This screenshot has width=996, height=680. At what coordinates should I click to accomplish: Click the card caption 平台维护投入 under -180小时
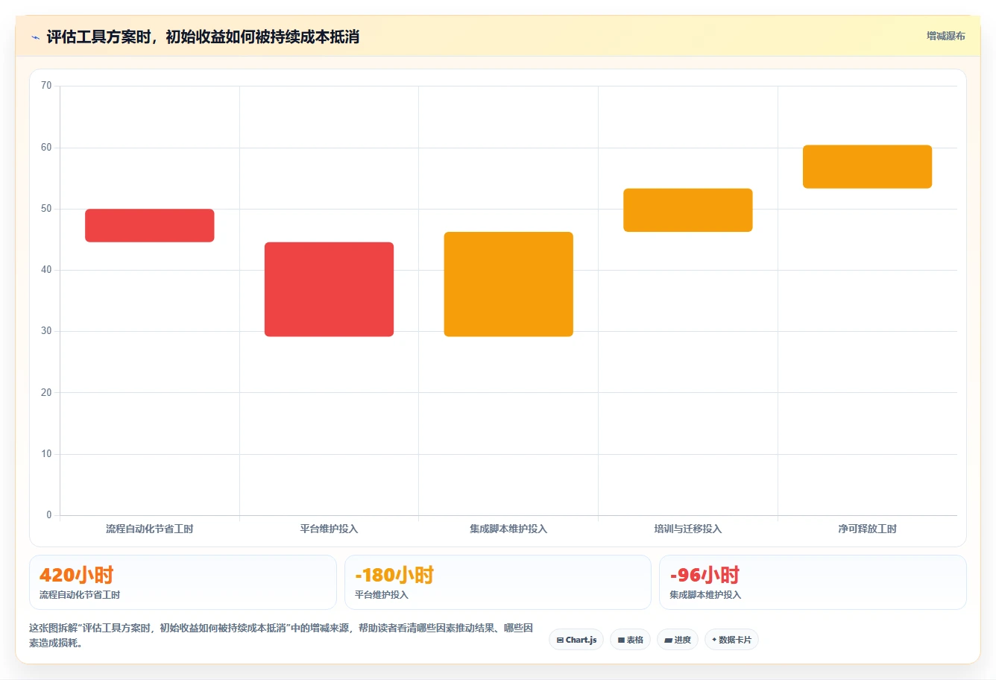[382, 595]
